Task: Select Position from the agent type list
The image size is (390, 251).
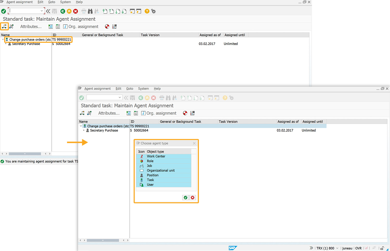Action: tap(153, 175)
